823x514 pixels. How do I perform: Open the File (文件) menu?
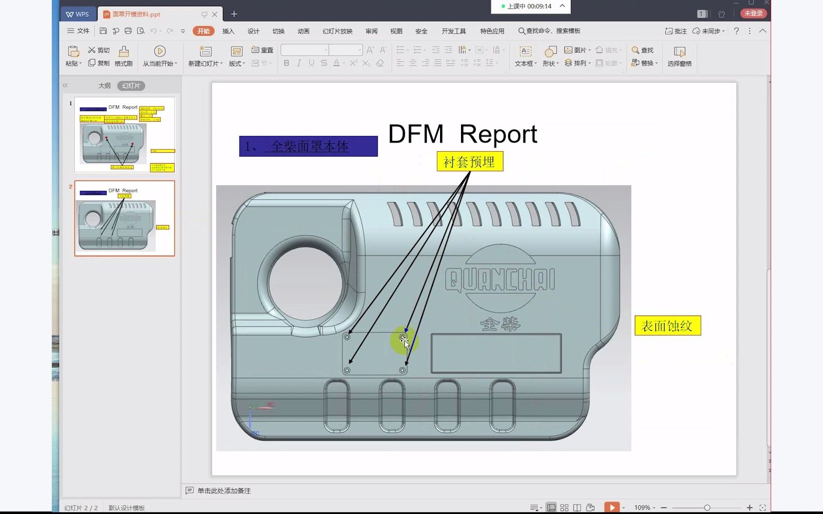(x=78, y=31)
